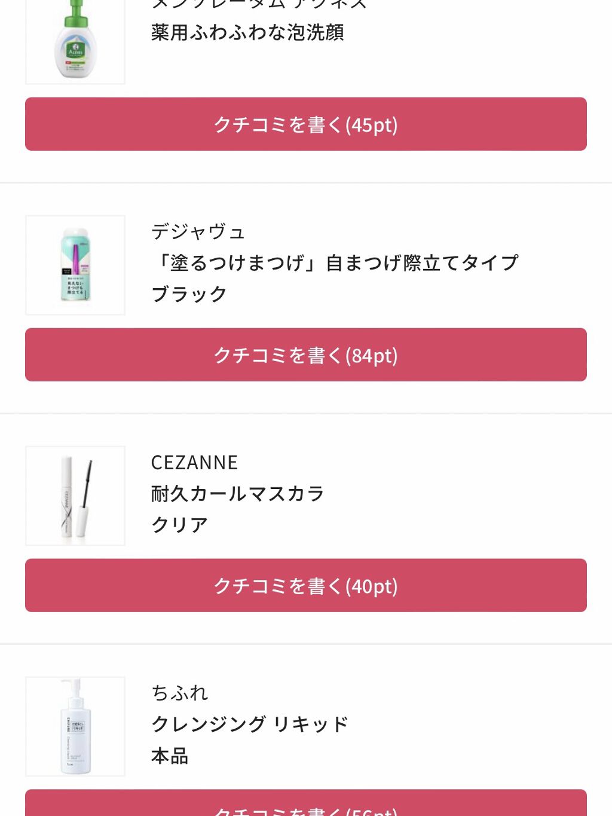Image resolution: width=612 pixels, height=816 pixels.
Task: Open the 耐久カールマスカラ product title
Action: pos(238,494)
